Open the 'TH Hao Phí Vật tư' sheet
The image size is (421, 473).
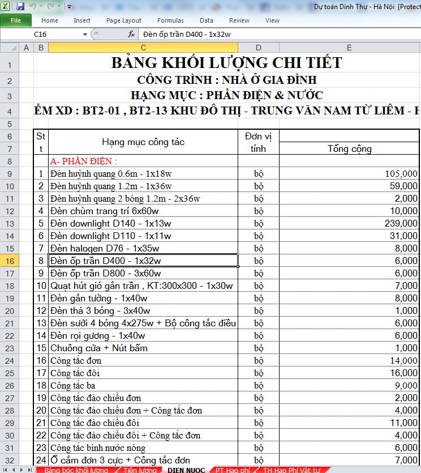click(x=292, y=470)
